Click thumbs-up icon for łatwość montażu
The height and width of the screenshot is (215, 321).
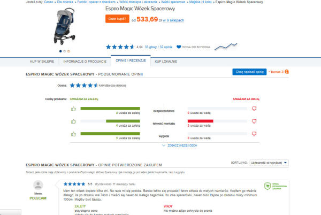pyautogui.click(x=73, y=121)
